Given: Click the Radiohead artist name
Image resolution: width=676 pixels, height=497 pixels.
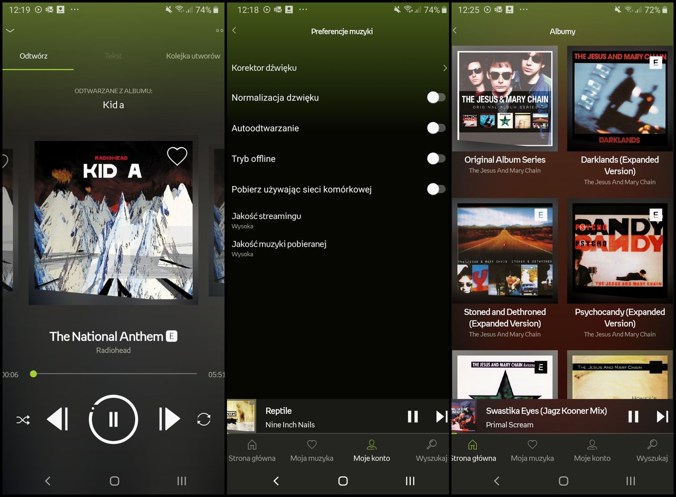Looking at the screenshot, I should pos(114,350).
